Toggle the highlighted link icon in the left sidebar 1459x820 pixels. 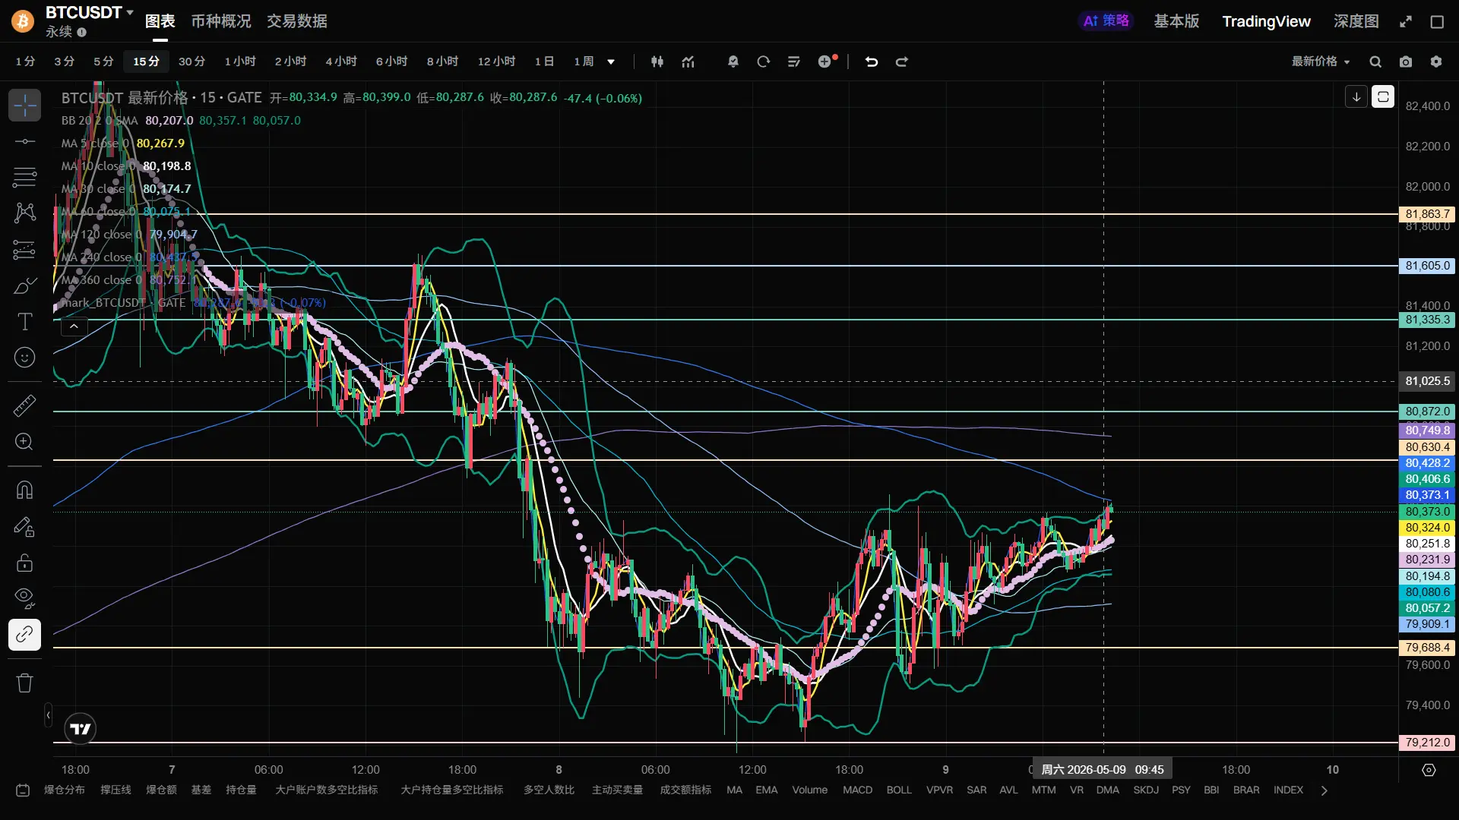24,634
